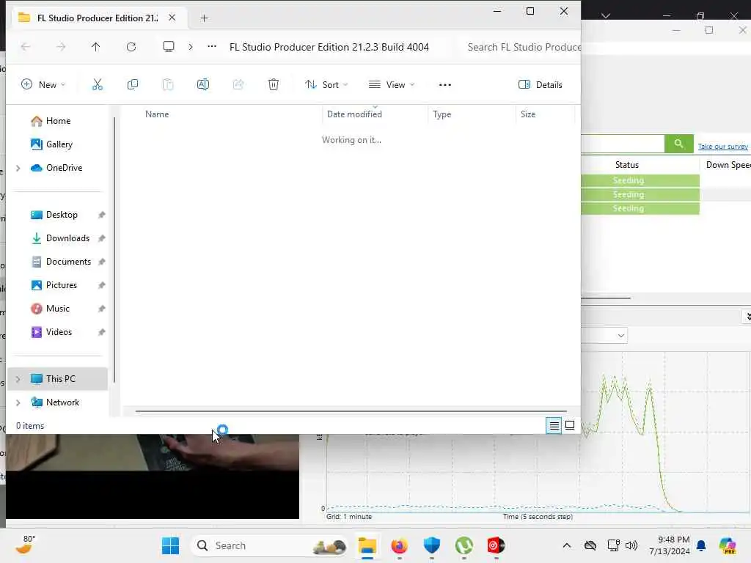Viewport: 751px width, 563px height.
Task: Click the Copy icon in toolbar
Action: (x=133, y=85)
